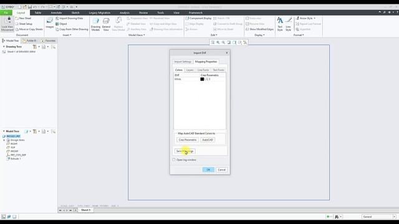Image resolution: width=399 pixels, height=224 pixels.
Task: Click Show Modified Edges
Action: [x=259, y=29]
